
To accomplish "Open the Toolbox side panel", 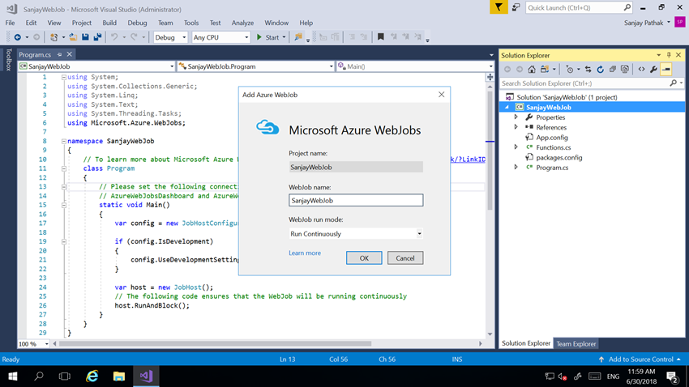I will coord(8,60).
